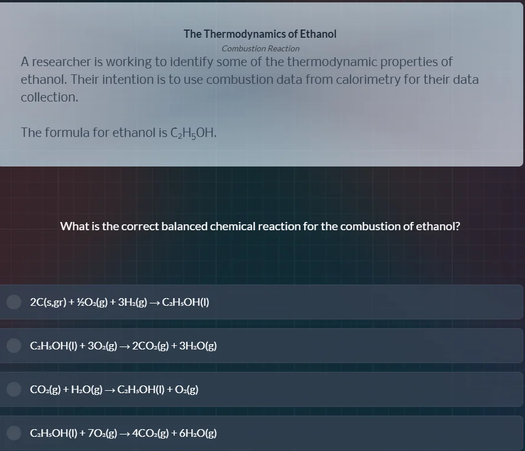Select radio button for the 2C(s,gr) answer

pyautogui.click(x=14, y=302)
